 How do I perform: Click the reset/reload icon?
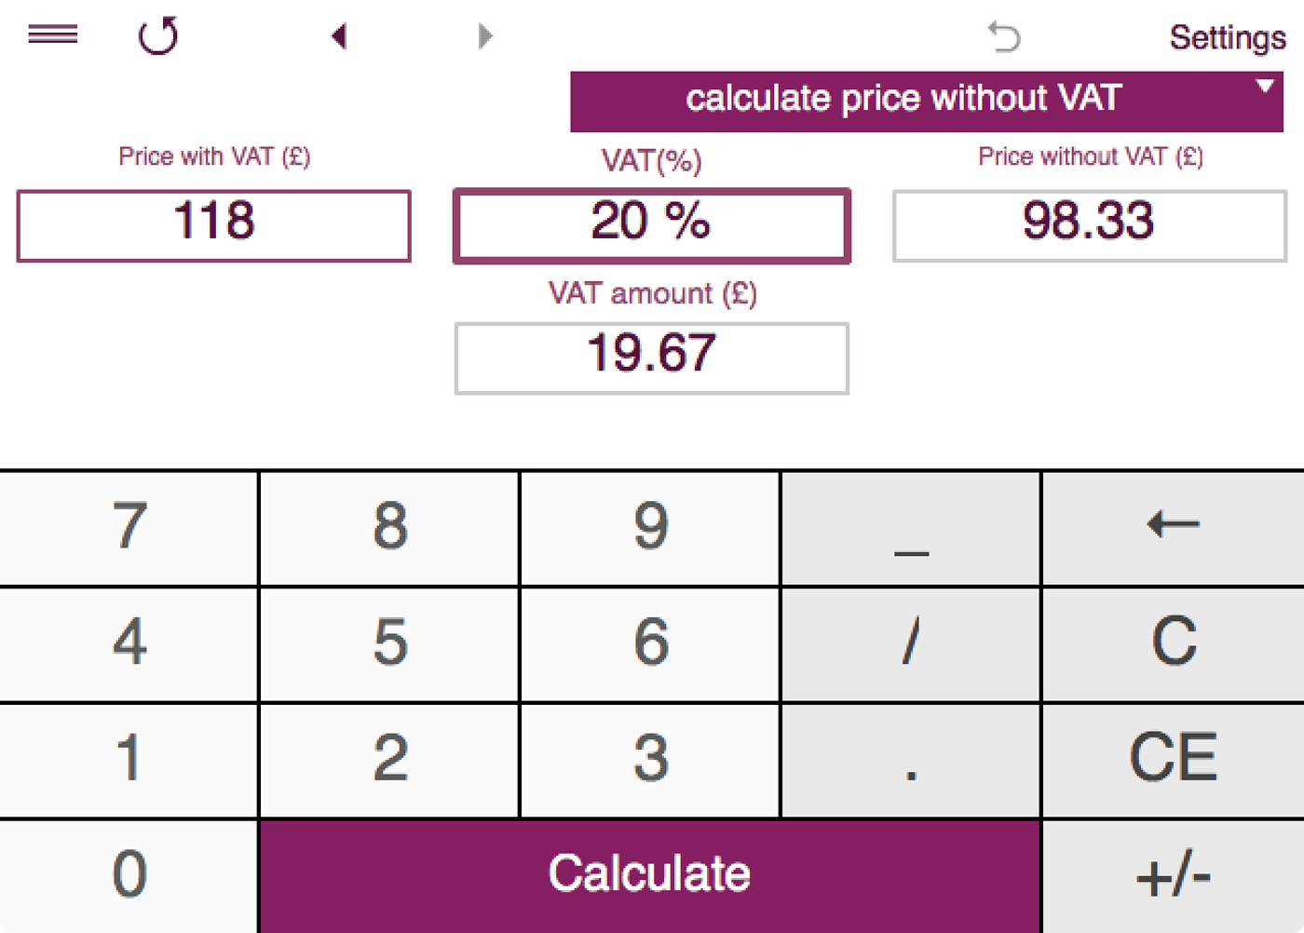pos(156,36)
